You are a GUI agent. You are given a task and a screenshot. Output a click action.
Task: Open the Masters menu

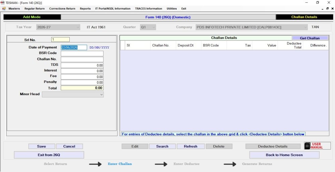(x=14, y=9)
